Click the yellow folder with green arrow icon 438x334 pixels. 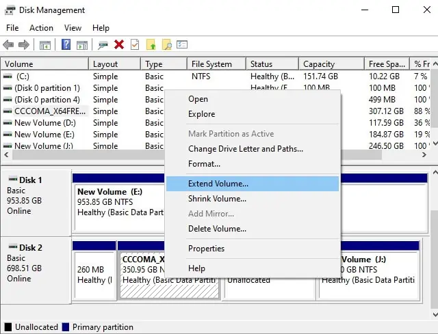(151, 44)
